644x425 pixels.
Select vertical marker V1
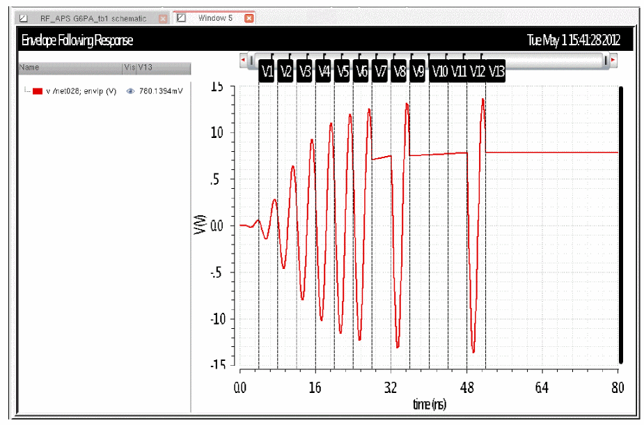point(267,72)
